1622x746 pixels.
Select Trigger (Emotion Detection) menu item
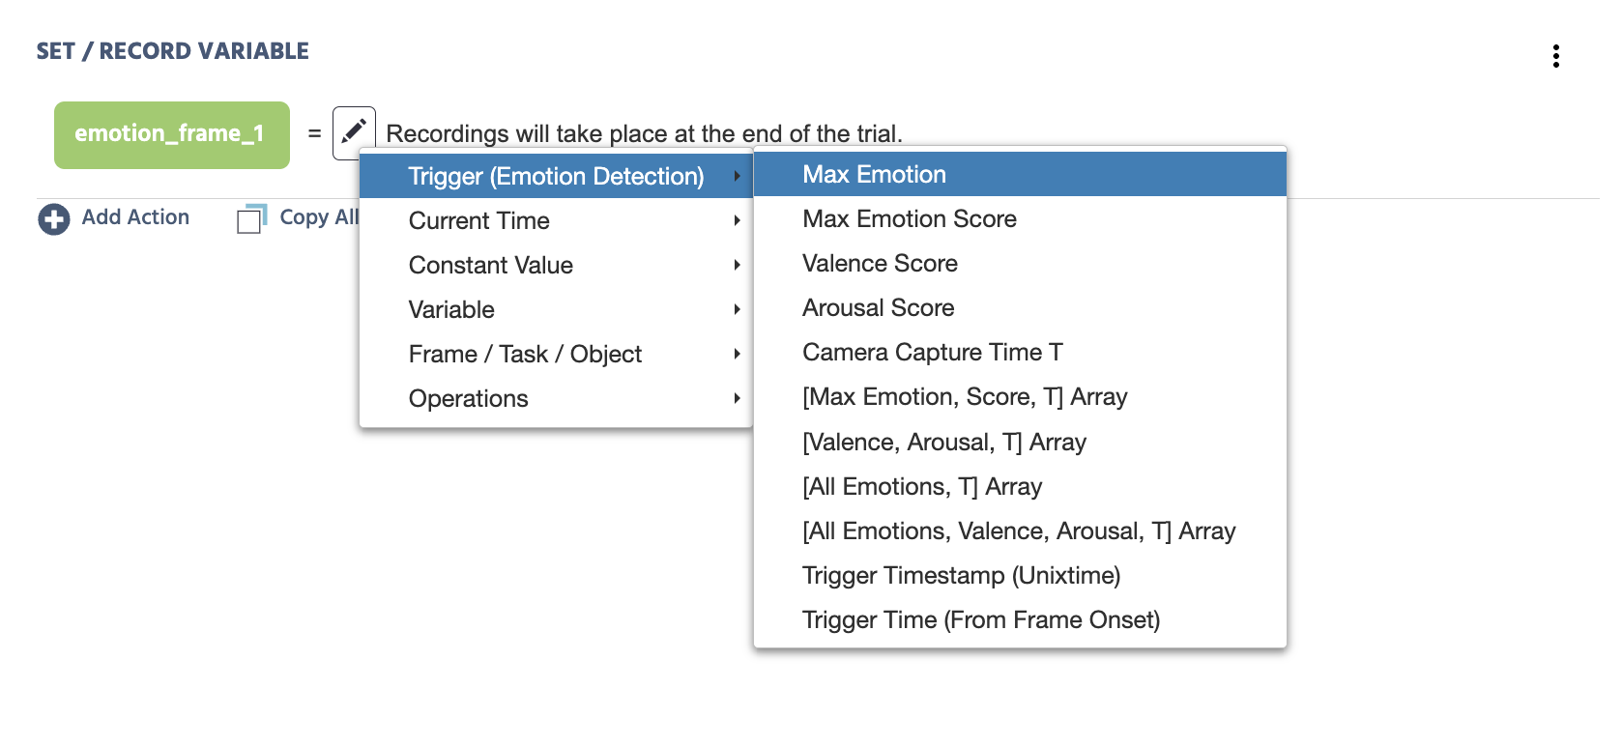tap(556, 176)
